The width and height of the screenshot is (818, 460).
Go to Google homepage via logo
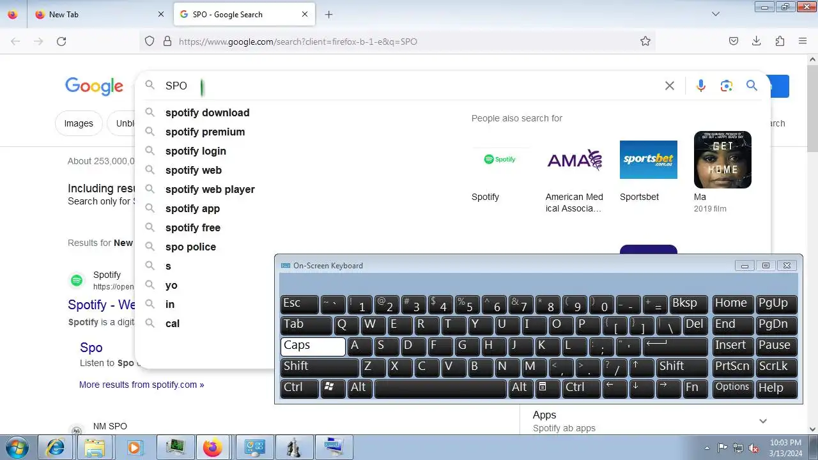(94, 86)
